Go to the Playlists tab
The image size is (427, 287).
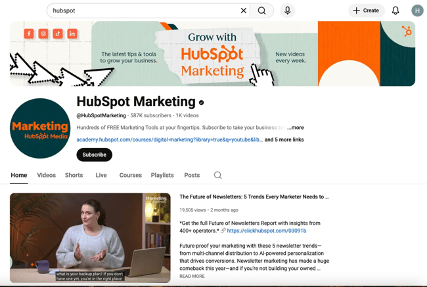162,175
